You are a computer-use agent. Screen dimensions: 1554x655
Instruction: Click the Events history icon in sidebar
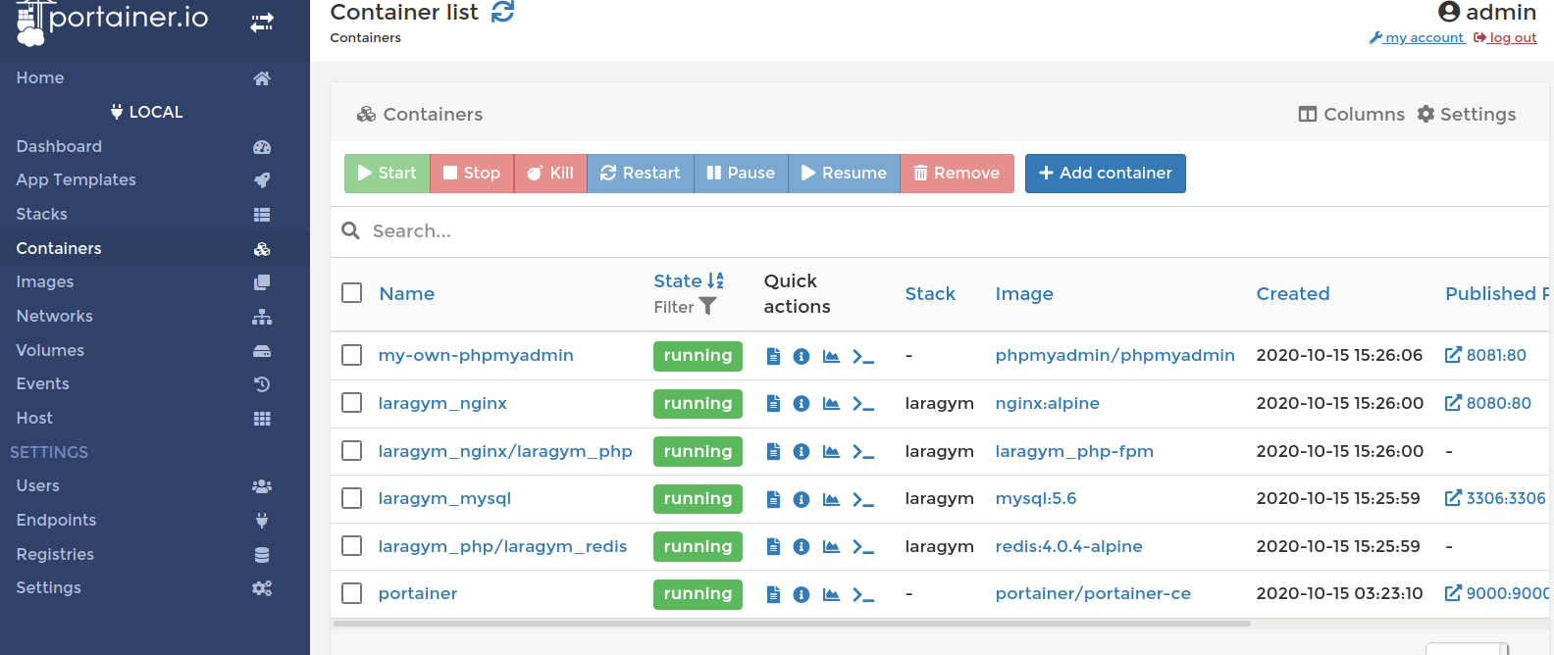point(262,384)
